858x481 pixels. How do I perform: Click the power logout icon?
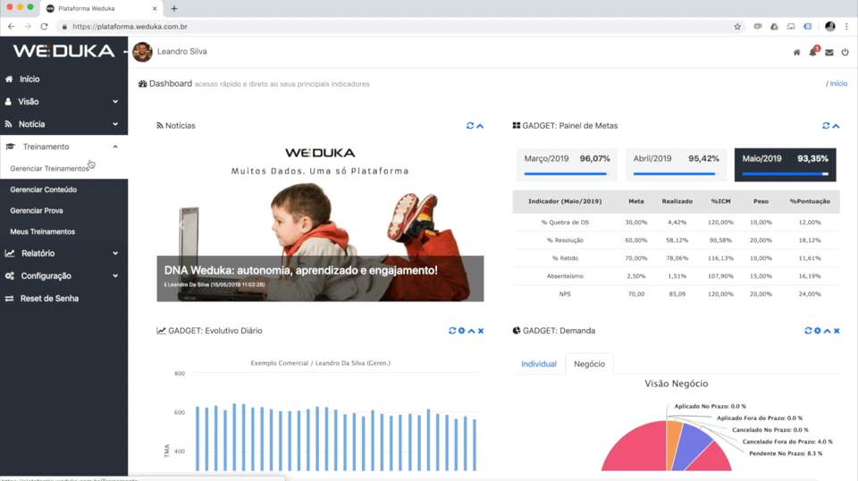(x=845, y=53)
